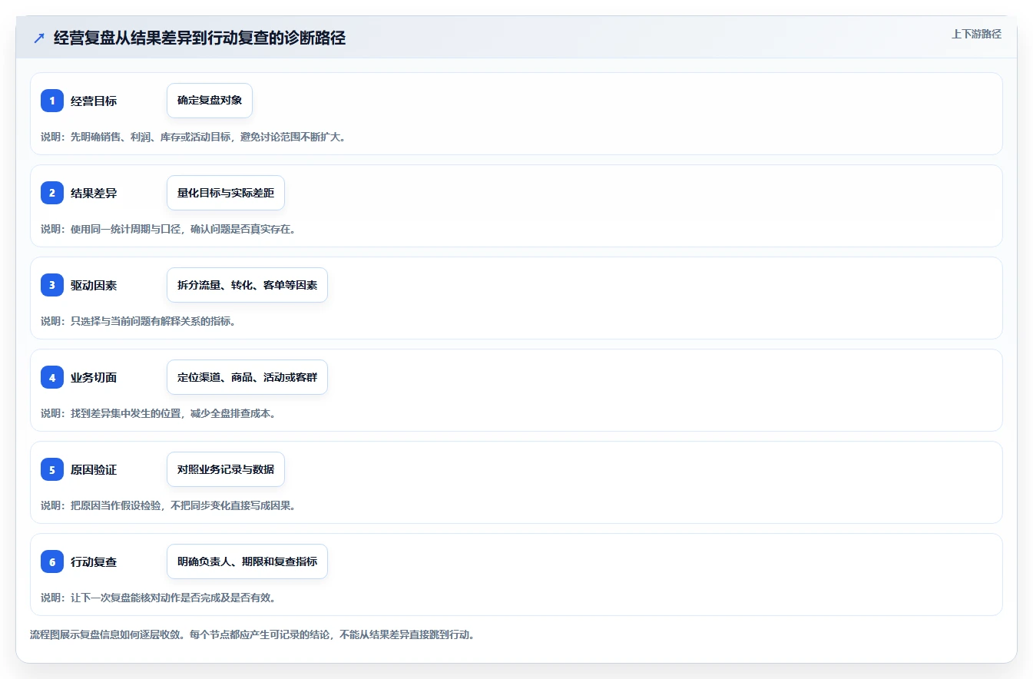Click the 原因验证 step label

[x=94, y=469]
